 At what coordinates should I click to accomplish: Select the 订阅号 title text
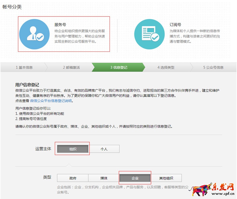click(175, 25)
